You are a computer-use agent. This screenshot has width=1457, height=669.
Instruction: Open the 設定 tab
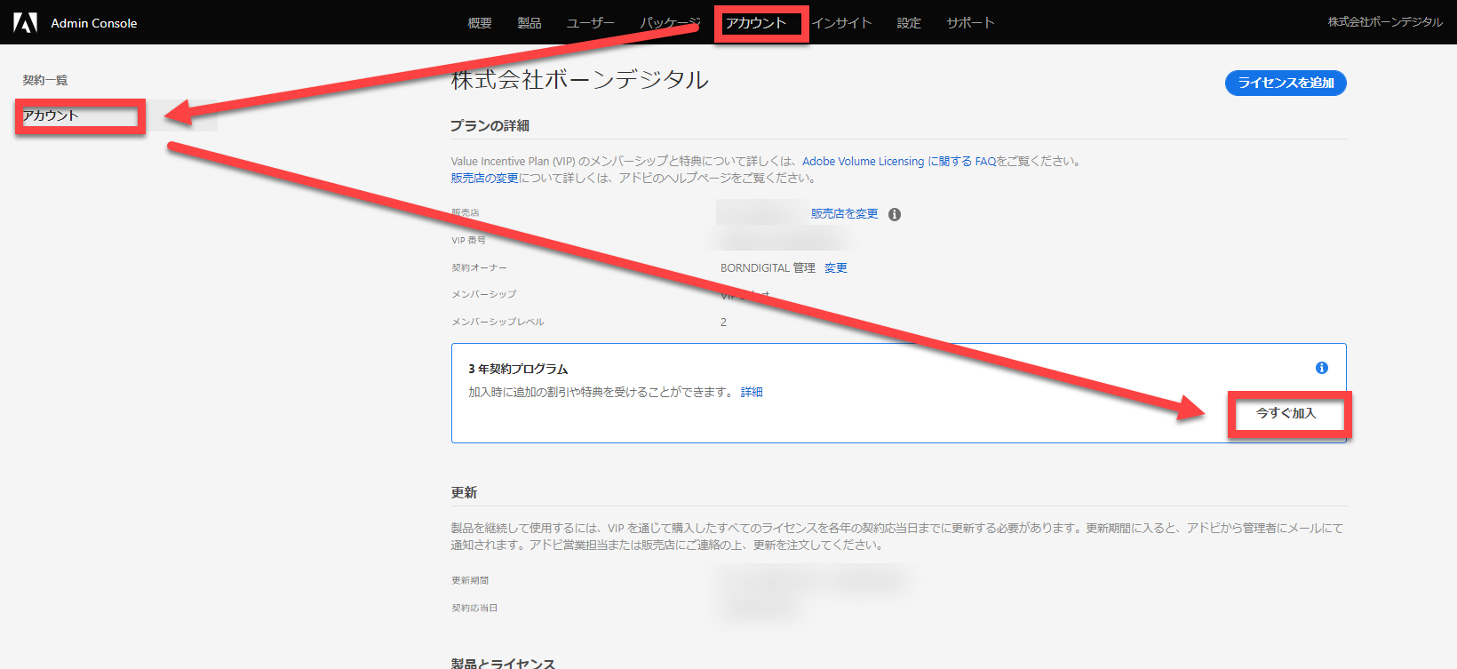pyautogui.click(x=909, y=23)
